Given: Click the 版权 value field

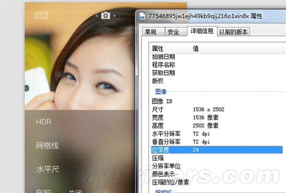Looking at the screenshot, I should click(237, 81).
